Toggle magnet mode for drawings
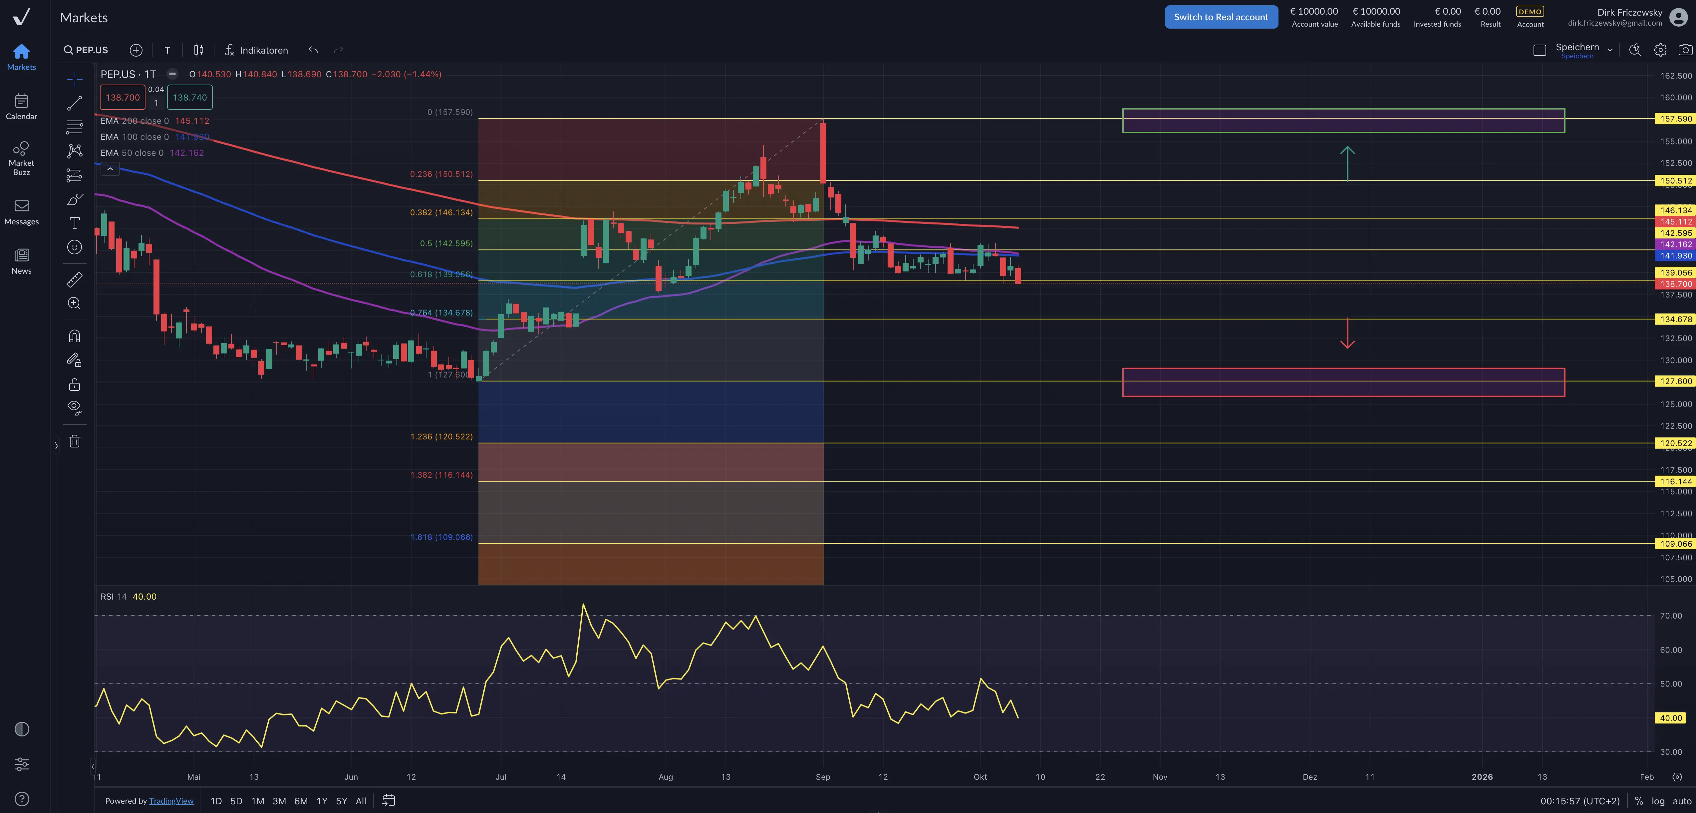This screenshot has height=813, width=1696. tap(74, 336)
